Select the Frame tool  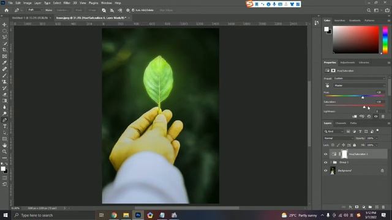(x=4, y=56)
